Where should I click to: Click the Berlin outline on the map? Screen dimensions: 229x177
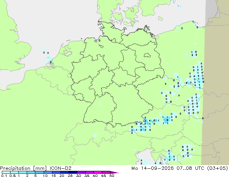[147, 55]
